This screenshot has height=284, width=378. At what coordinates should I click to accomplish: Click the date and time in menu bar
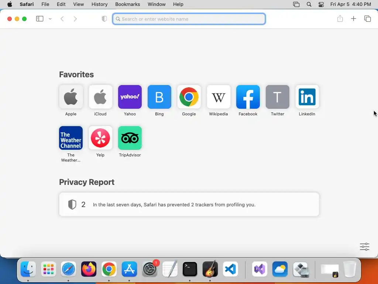[x=351, y=4]
